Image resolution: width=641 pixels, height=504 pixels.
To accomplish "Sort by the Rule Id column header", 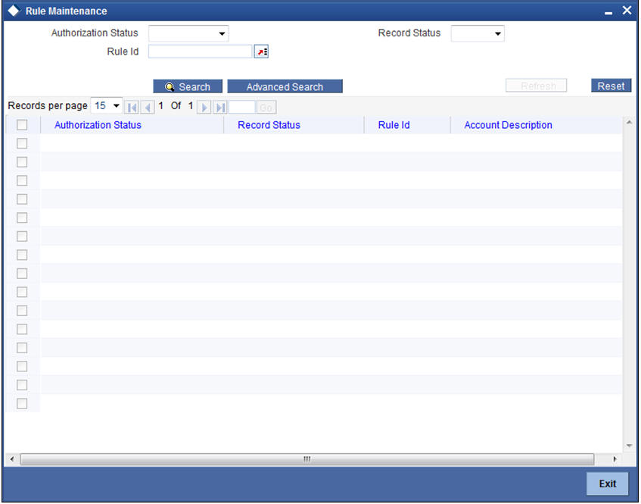I will [x=394, y=125].
